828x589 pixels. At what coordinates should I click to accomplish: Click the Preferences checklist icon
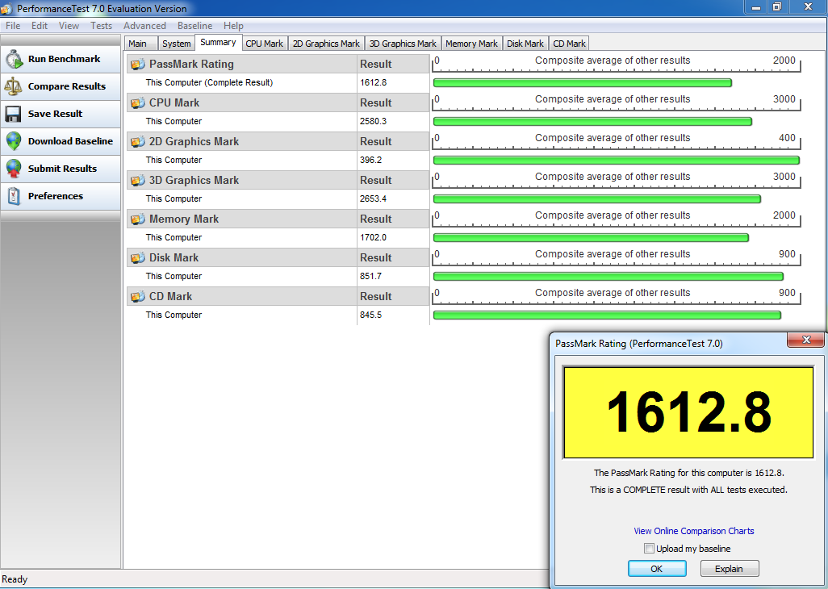tap(14, 196)
